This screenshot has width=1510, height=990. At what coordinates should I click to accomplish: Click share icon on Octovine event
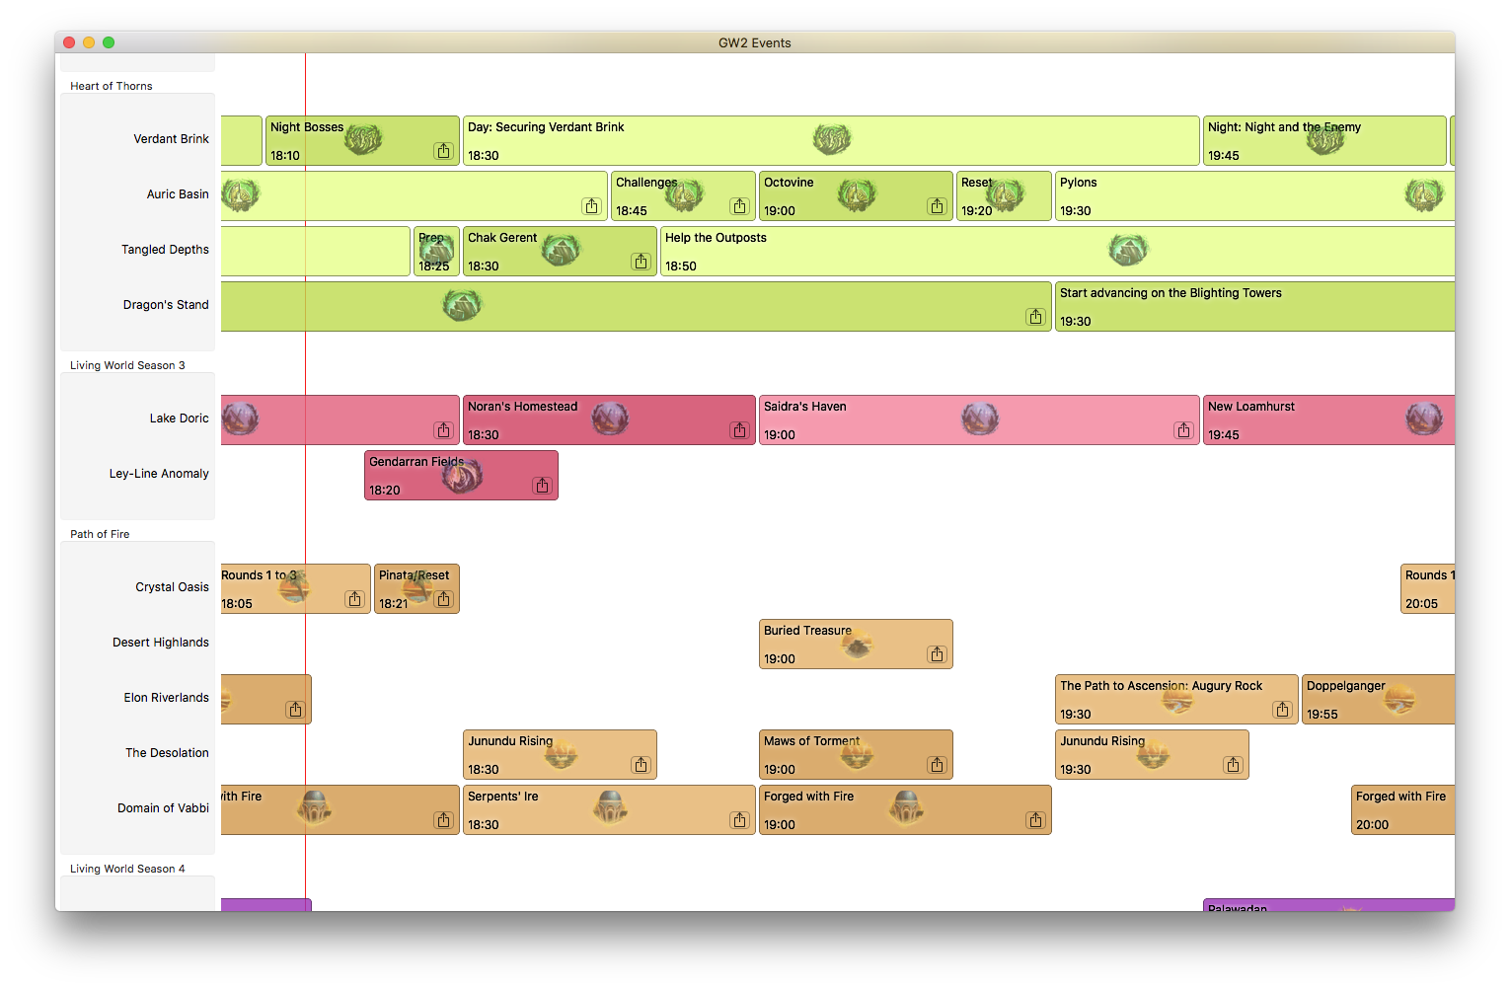[x=937, y=206]
